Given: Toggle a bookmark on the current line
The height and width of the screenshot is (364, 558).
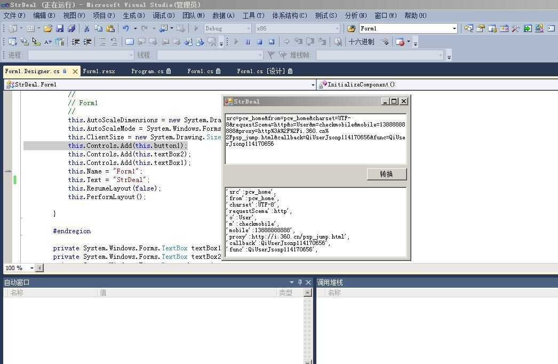Looking at the screenshot, I should click(x=130, y=42).
